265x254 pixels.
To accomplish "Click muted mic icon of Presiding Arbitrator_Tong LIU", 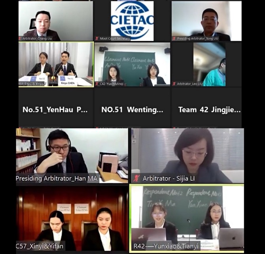I will [174, 38].
